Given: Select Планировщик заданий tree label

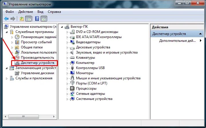Looking at the screenshot, I should [39, 37].
